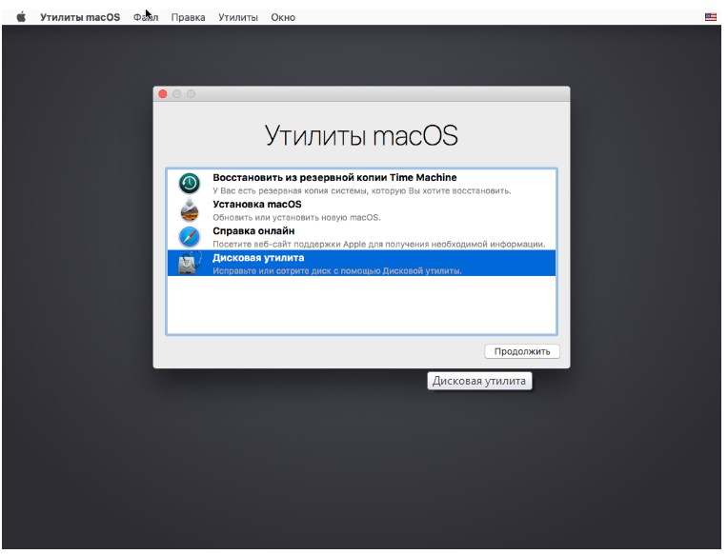Click the macOS installer icon

click(x=190, y=209)
